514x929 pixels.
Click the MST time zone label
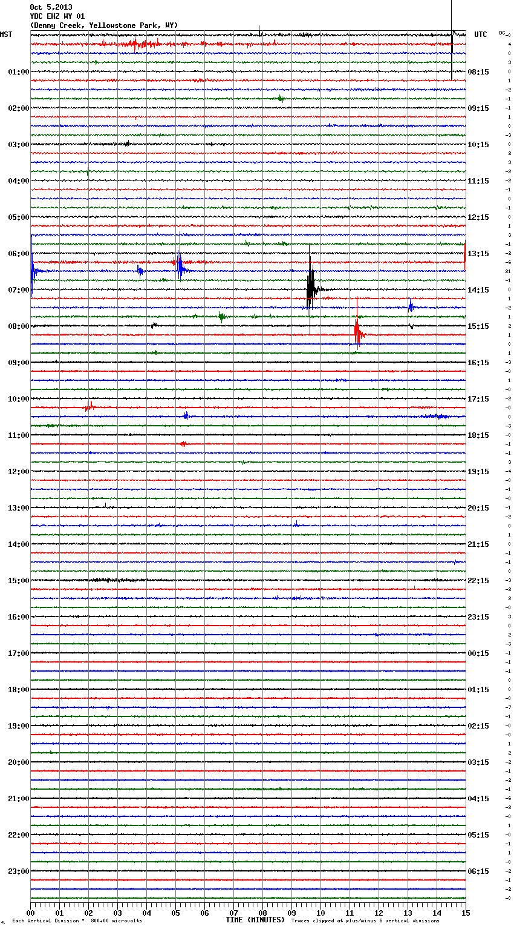click(x=6, y=35)
